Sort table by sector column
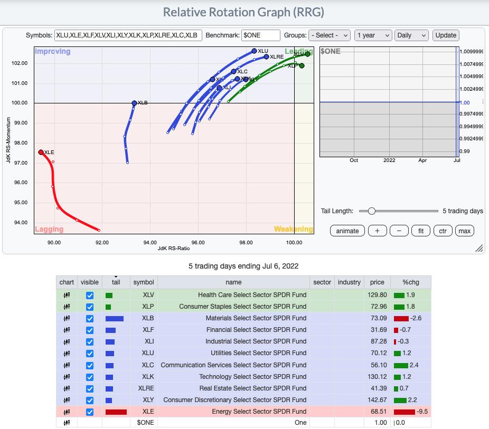This screenshot has height=429, width=489. pyautogui.click(x=322, y=282)
